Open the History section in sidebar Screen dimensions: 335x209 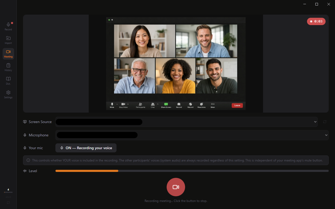pyautogui.click(x=8, y=67)
